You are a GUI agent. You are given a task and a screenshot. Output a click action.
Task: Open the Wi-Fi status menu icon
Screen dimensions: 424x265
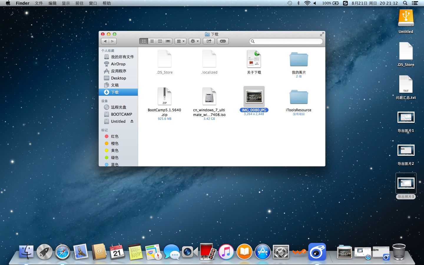click(307, 3)
